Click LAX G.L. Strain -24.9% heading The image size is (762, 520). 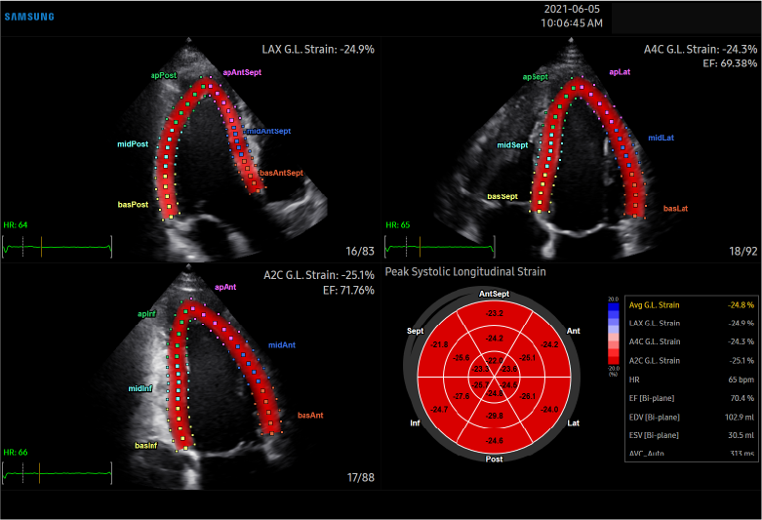(318, 49)
